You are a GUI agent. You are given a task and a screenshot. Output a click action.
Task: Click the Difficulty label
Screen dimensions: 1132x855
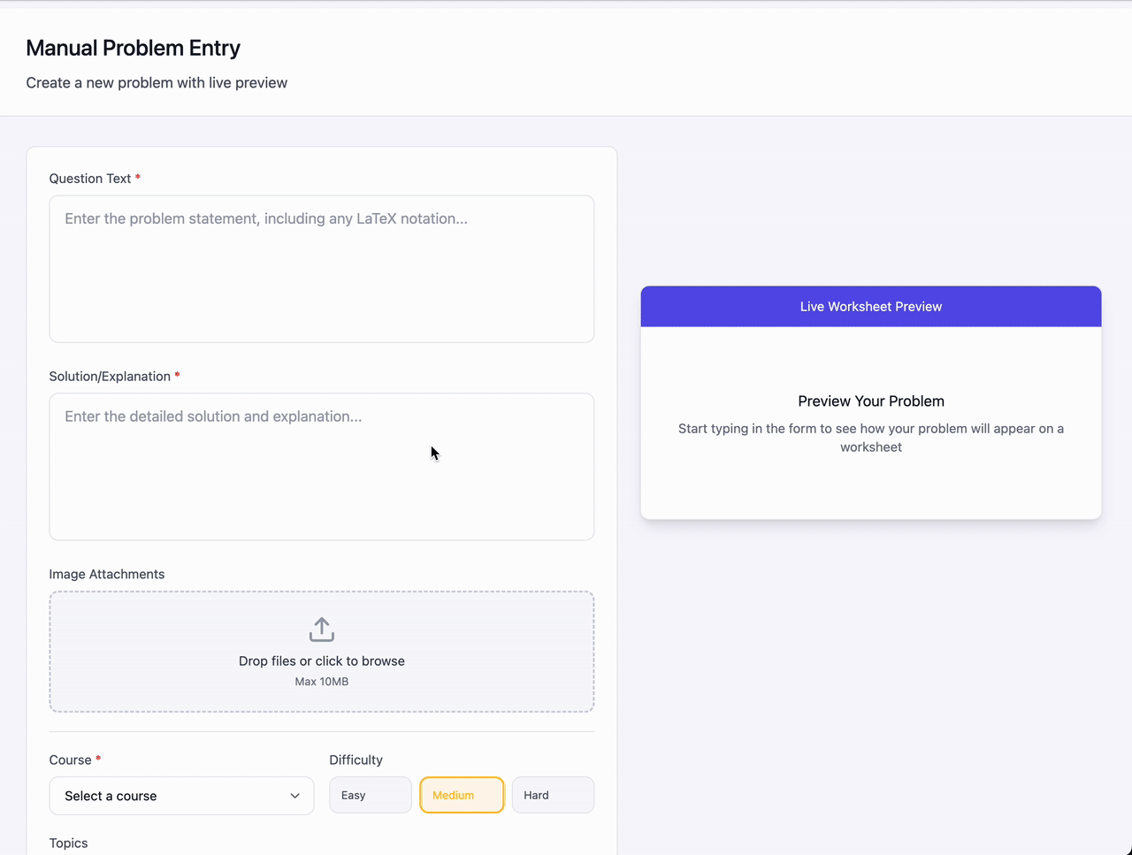coord(356,760)
